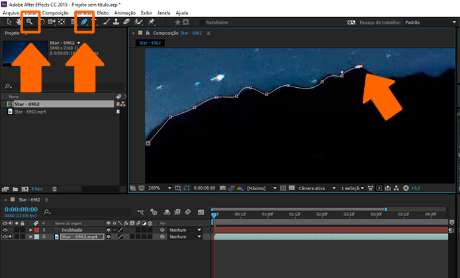Screen dimensions: 460x278
Task: Click the 02:00f mark on time ruler
Action: (322, 214)
